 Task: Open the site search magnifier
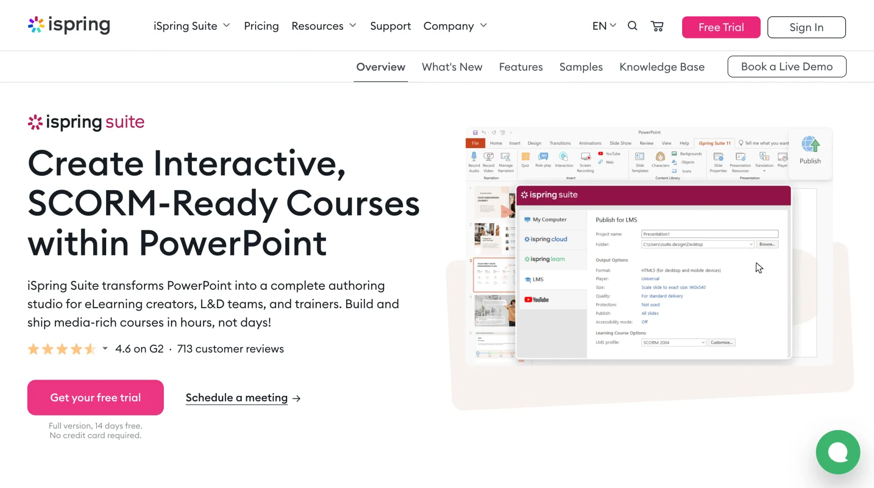pyautogui.click(x=632, y=26)
